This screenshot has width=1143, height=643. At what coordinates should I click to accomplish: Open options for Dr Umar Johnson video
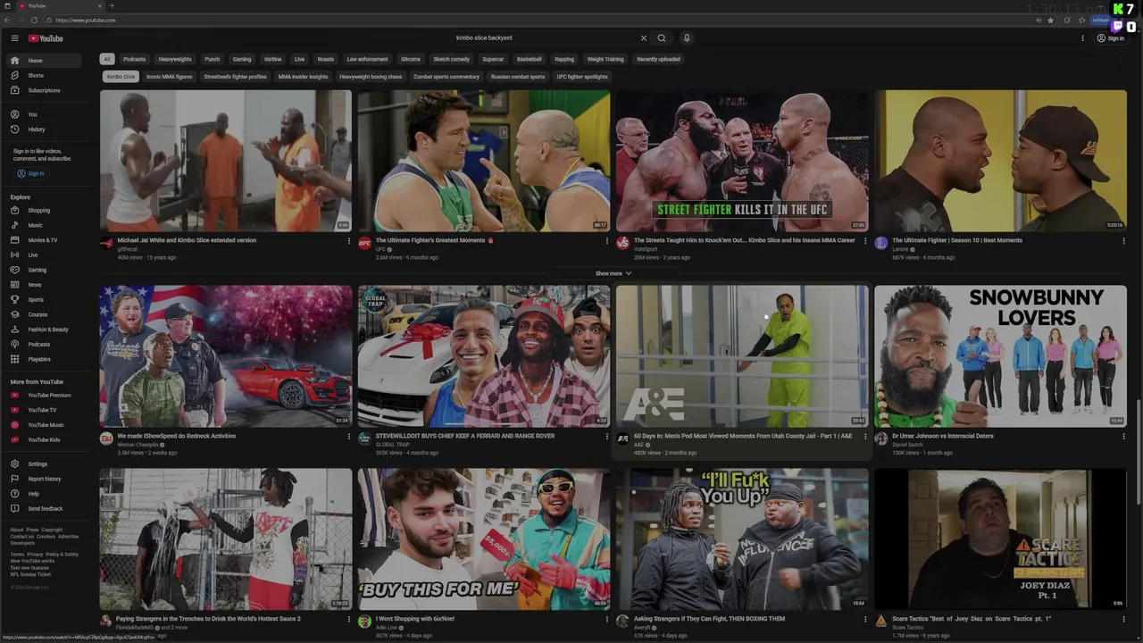[1123, 437]
